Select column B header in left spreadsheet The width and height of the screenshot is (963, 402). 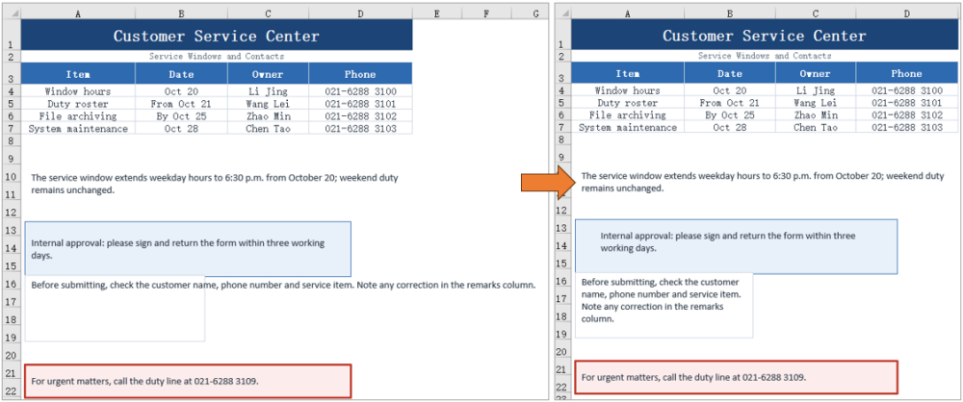click(x=181, y=13)
